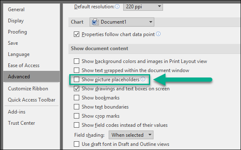Click info icon beside Show picture placeholders
Image resolution: width=241 pixels, height=150 pixels.
(x=143, y=79)
